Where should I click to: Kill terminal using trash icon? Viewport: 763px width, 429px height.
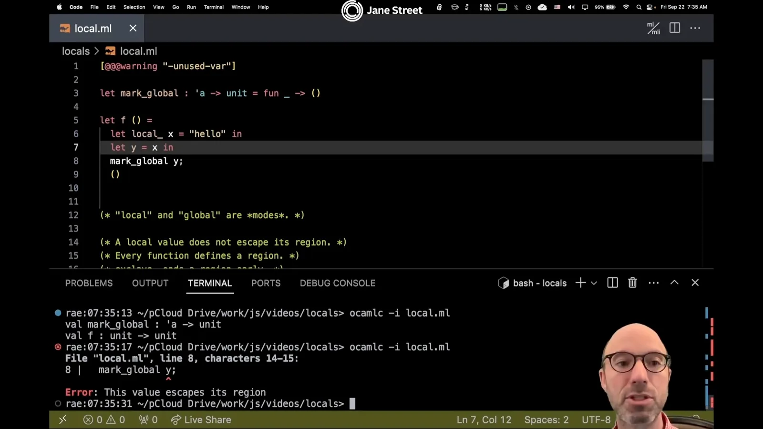[x=632, y=283]
